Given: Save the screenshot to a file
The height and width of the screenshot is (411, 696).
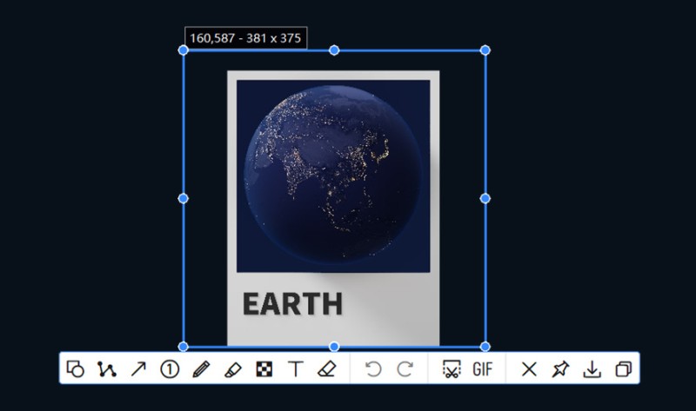Looking at the screenshot, I should pos(592,368).
